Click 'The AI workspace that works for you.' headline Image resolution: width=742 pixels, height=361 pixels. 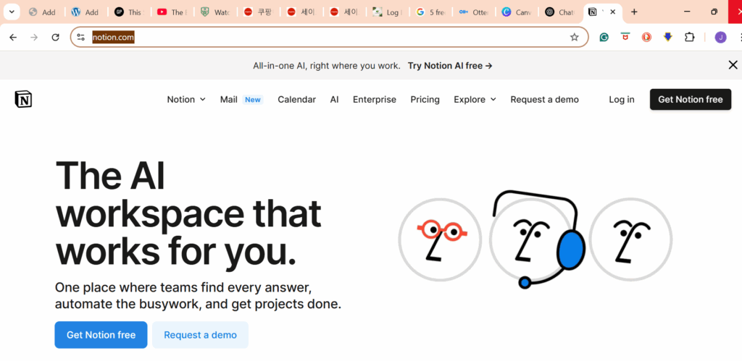click(188, 213)
